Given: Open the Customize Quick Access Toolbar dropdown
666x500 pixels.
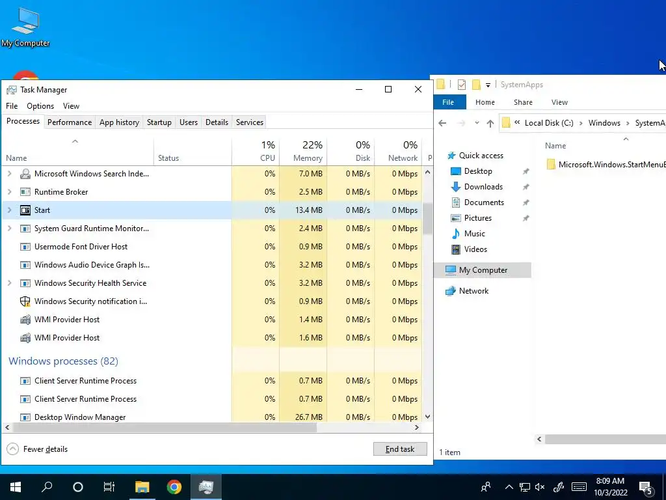Looking at the screenshot, I should pos(488,85).
